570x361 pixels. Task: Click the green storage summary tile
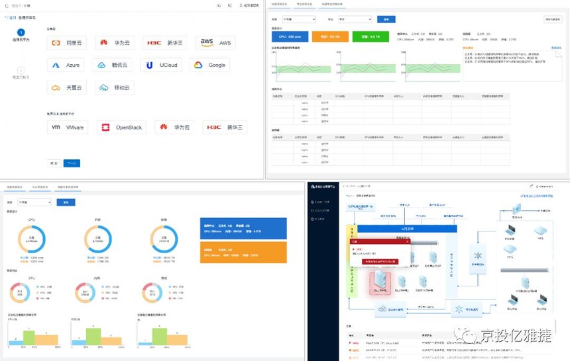(x=370, y=36)
